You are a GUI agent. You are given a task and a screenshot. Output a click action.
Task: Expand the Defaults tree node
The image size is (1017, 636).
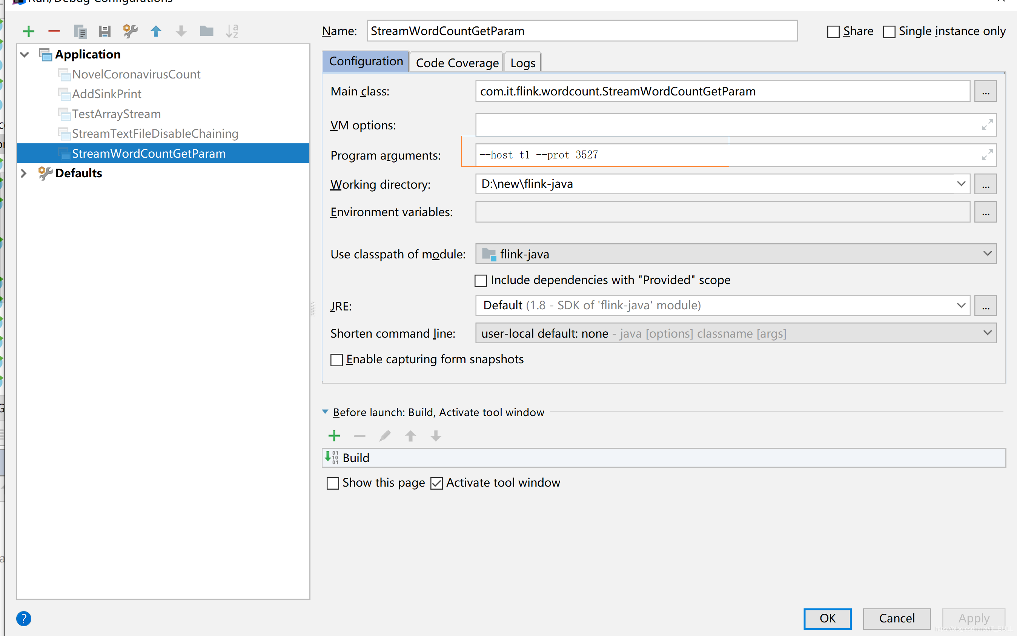pos(24,173)
